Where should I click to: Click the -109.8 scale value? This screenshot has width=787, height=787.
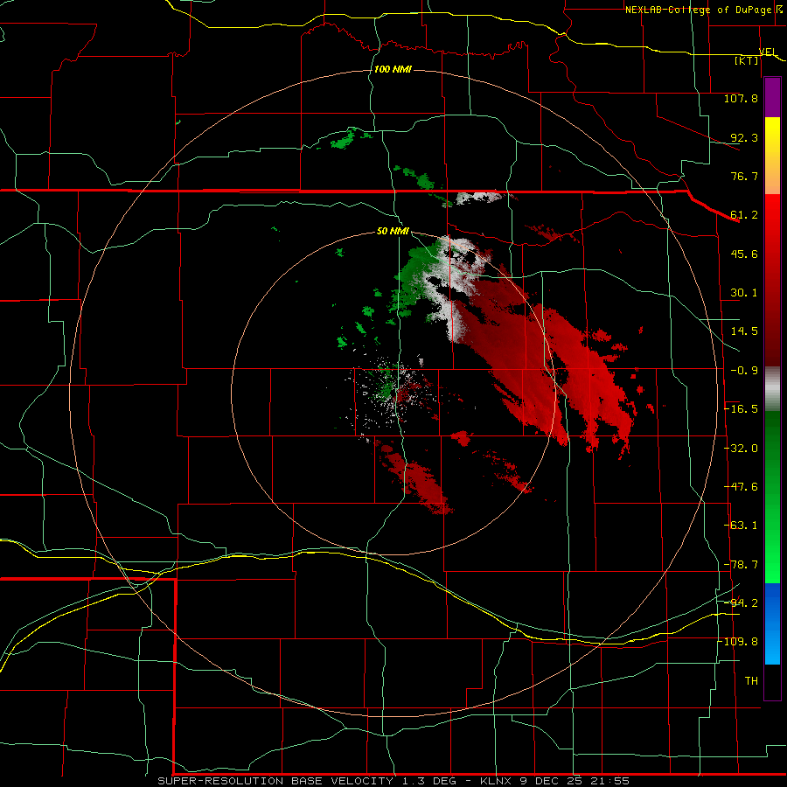pos(738,642)
